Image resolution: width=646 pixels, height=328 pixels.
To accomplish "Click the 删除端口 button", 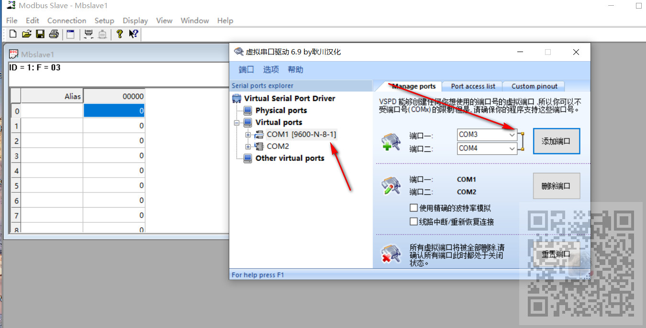I will [557, 186].
